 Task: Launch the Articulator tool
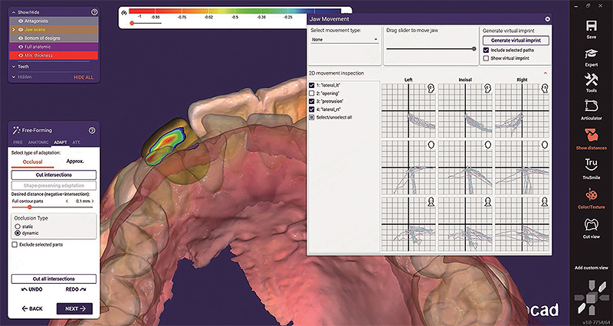(591, 107)
